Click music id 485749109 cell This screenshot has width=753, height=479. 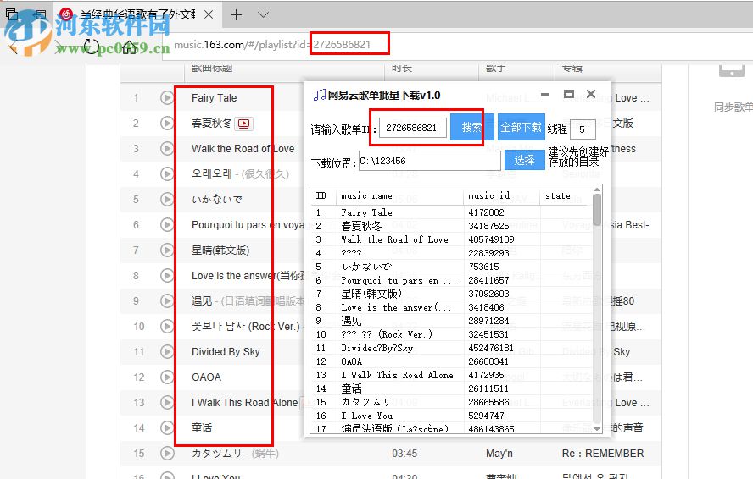(491, 239)
